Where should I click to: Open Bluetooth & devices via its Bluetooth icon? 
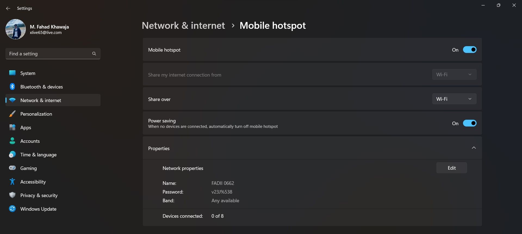pos(12,87)
